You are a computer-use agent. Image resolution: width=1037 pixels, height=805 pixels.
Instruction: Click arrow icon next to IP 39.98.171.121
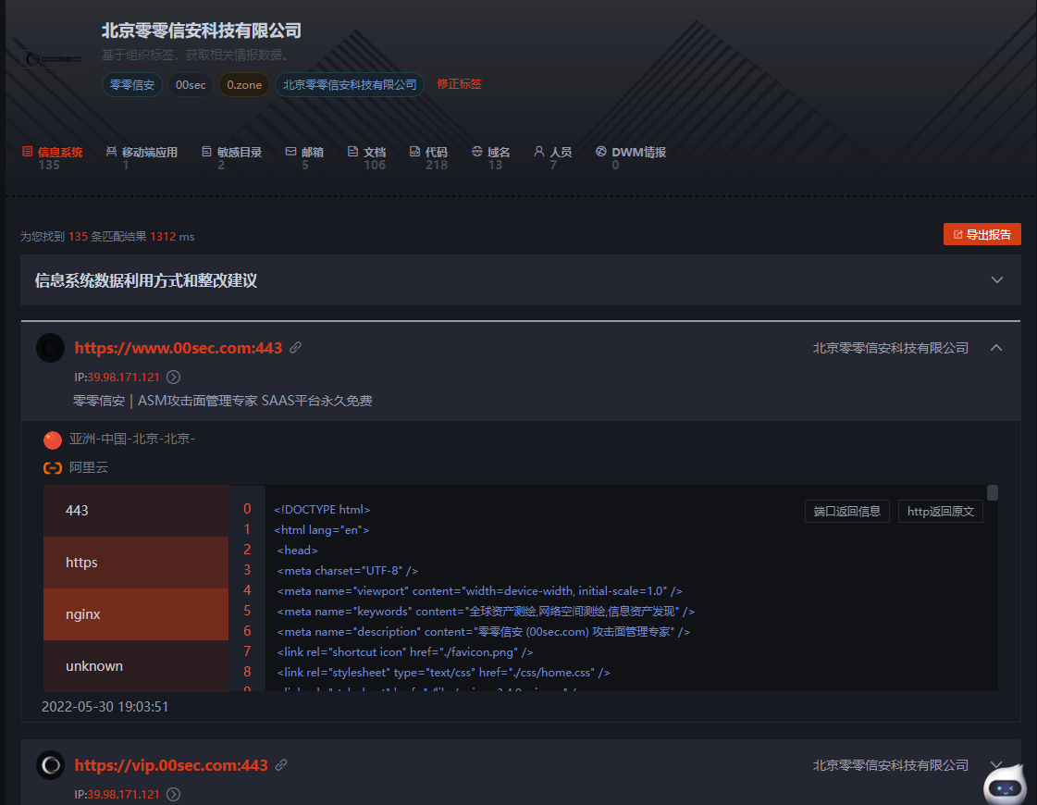tap(172, 378)
